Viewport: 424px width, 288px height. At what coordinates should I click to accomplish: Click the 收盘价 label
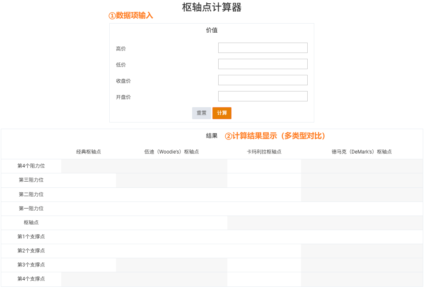123,81
